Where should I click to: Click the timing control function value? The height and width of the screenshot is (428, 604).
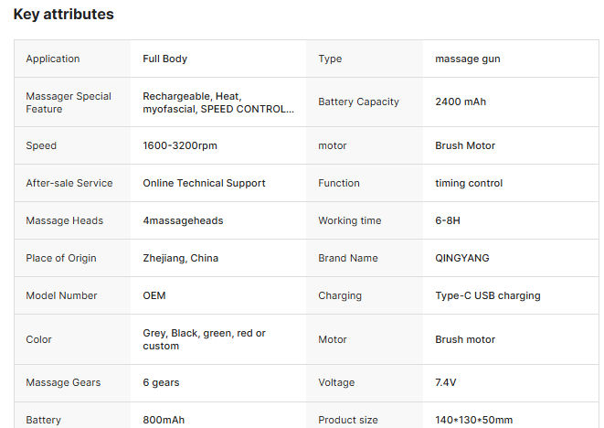click(x=469, y=183)
